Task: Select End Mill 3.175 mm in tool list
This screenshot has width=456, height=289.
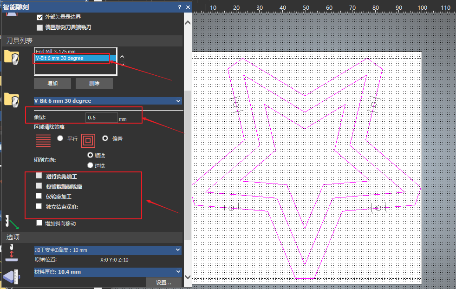Action: pyautogui.click(x=75, y=52)
